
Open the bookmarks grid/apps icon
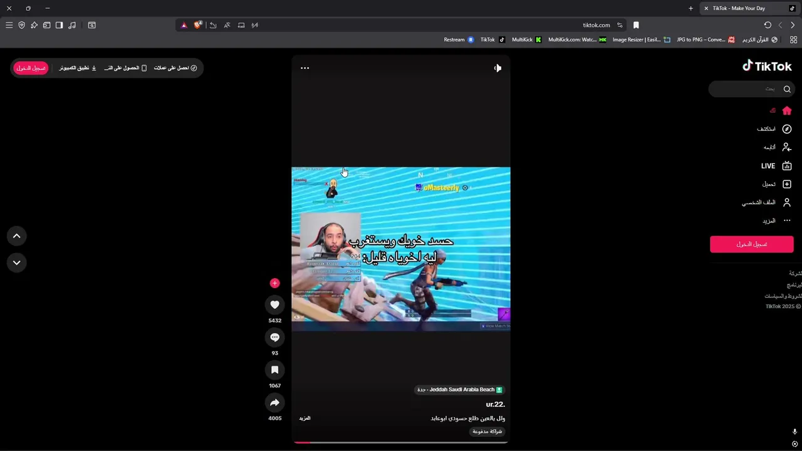(793, 39)
